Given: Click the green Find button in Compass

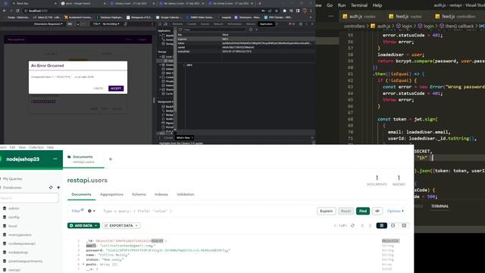Looking at the screenshot, I should (x=363, y=211).
